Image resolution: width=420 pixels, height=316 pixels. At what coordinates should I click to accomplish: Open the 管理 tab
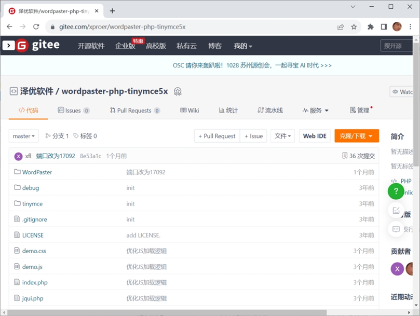360,111
